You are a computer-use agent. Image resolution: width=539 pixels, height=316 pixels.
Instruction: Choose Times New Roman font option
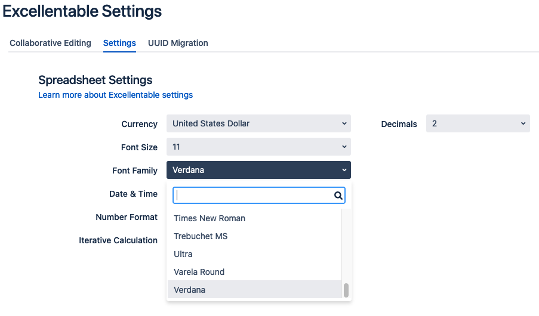pos(210,218)
